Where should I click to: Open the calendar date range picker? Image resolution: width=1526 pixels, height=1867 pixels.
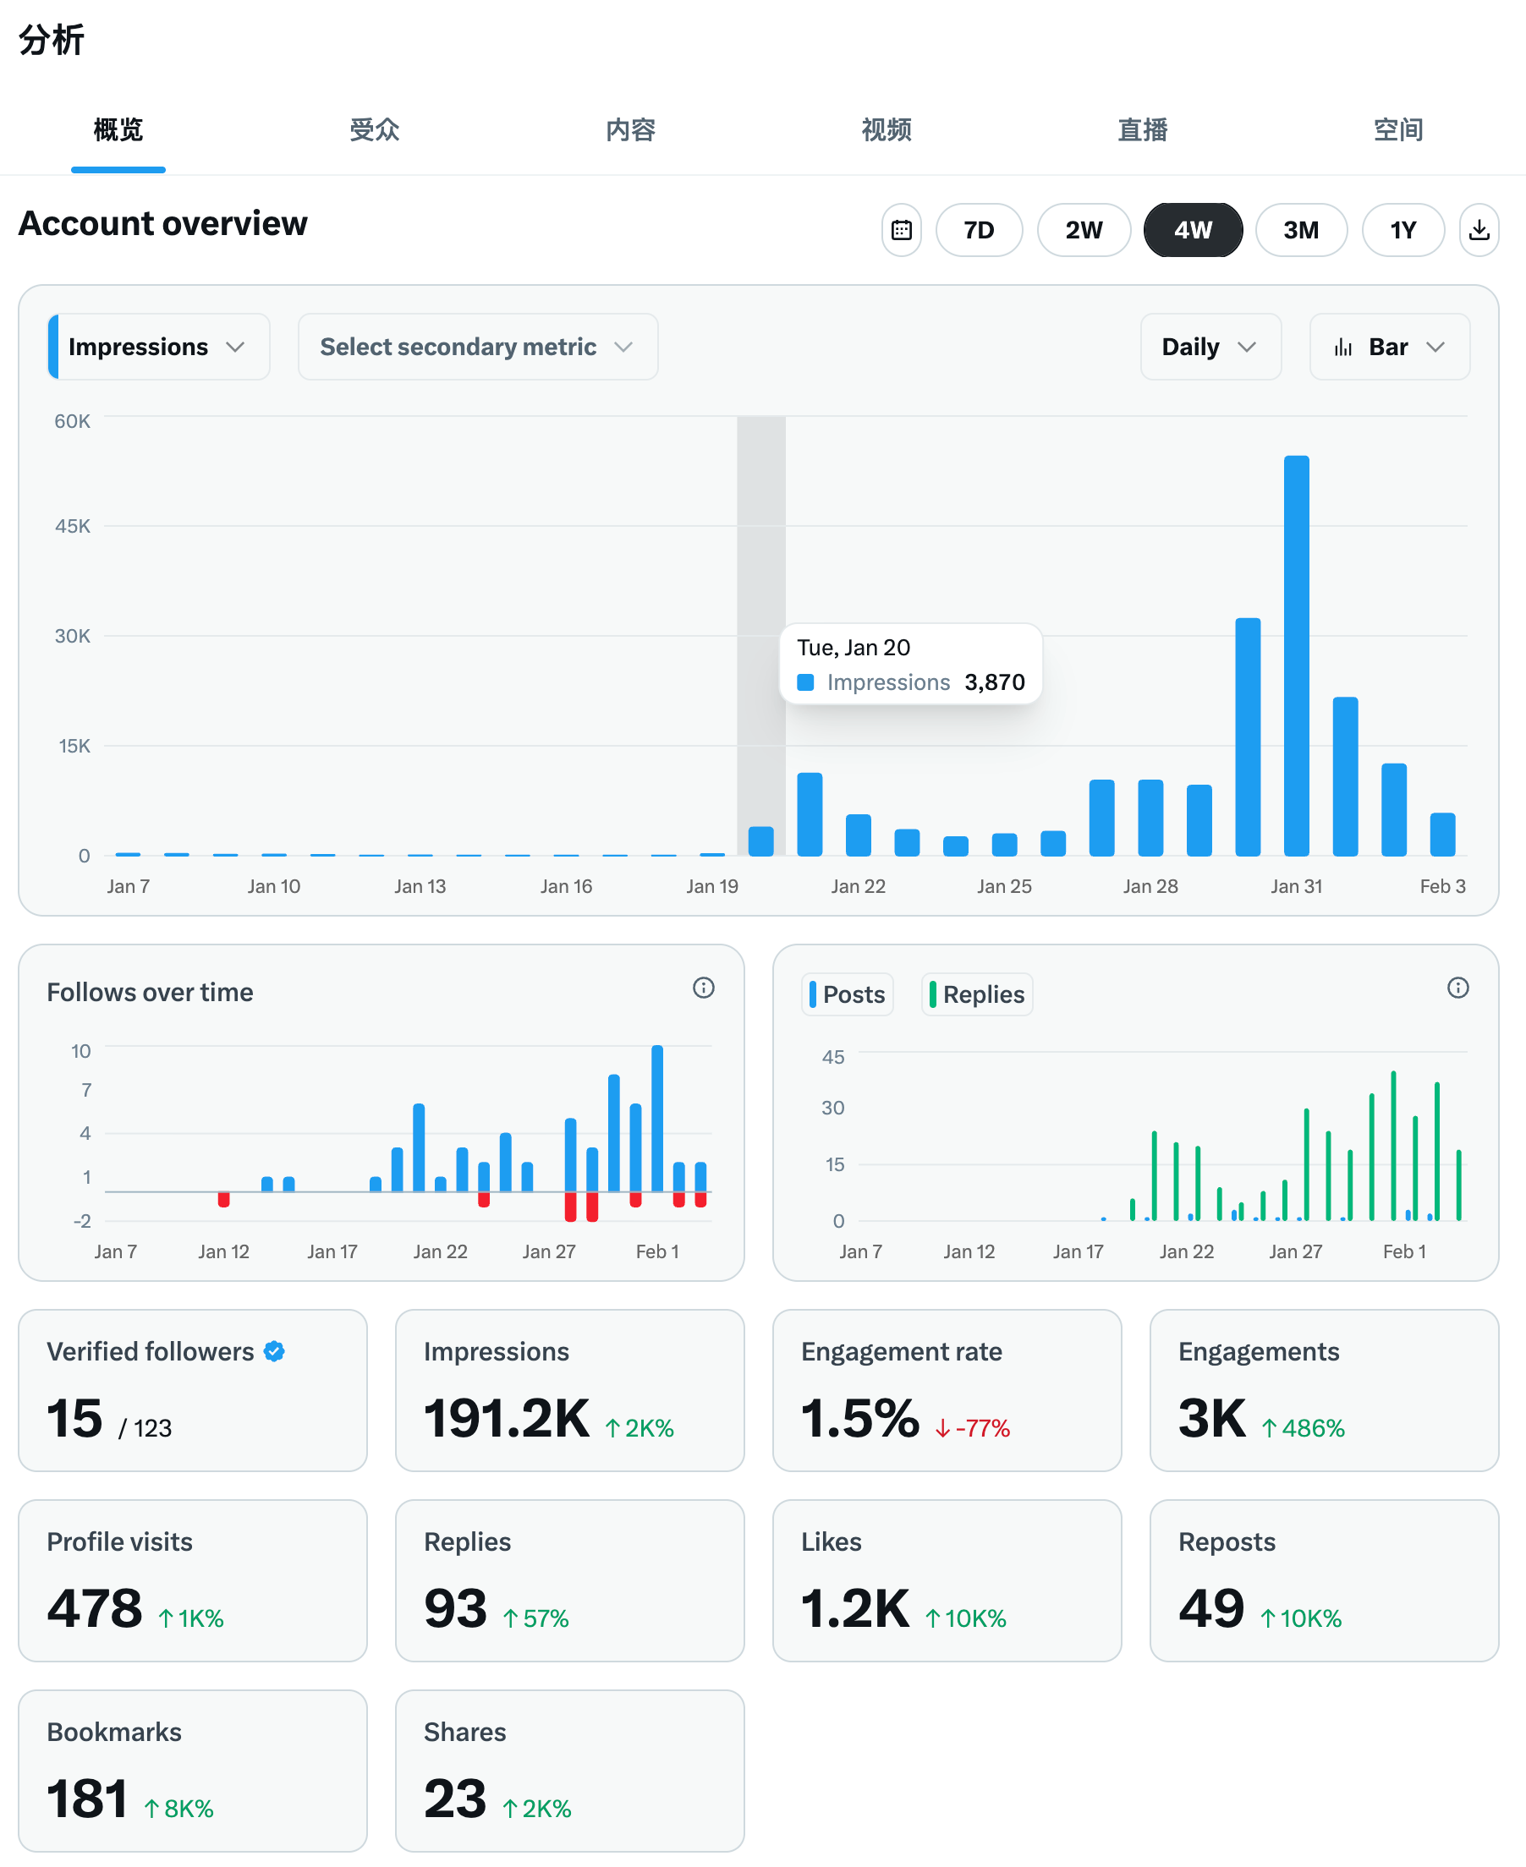(x=901, y=230)
